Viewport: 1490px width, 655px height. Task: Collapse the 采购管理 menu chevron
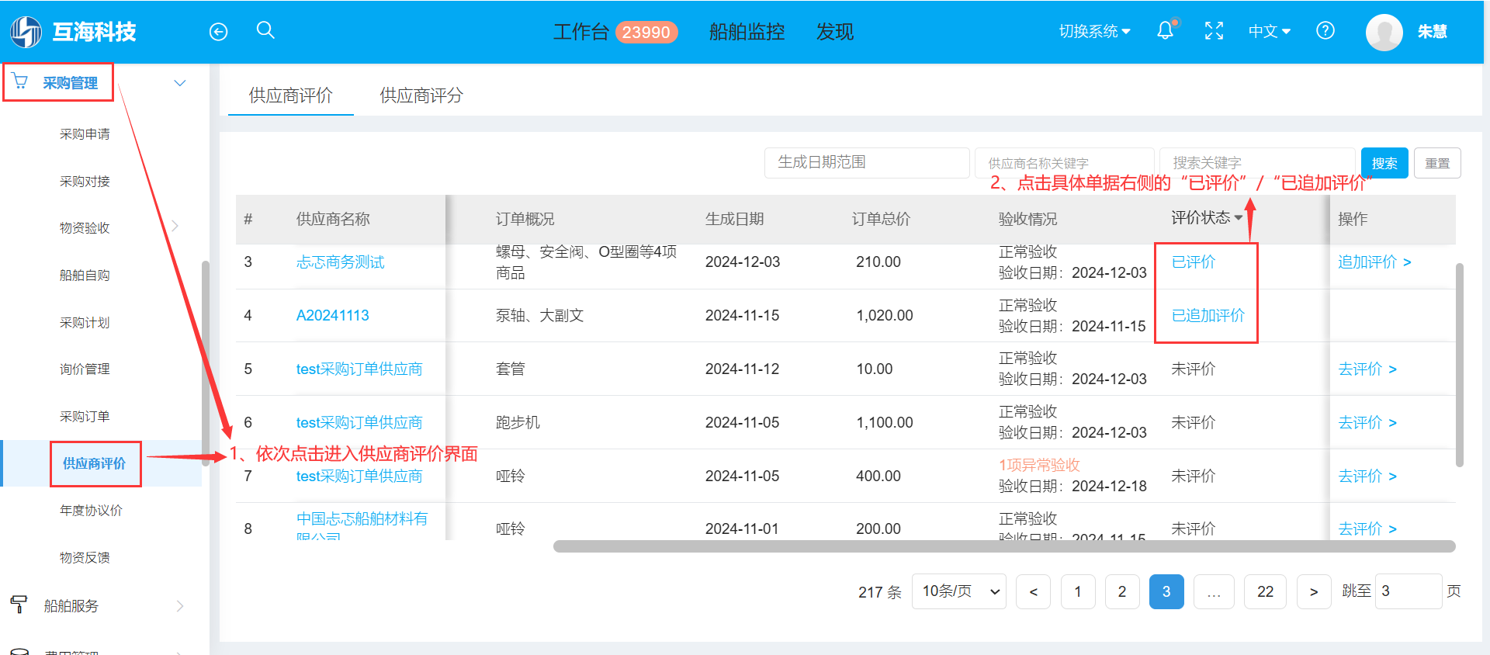(180, 83)
